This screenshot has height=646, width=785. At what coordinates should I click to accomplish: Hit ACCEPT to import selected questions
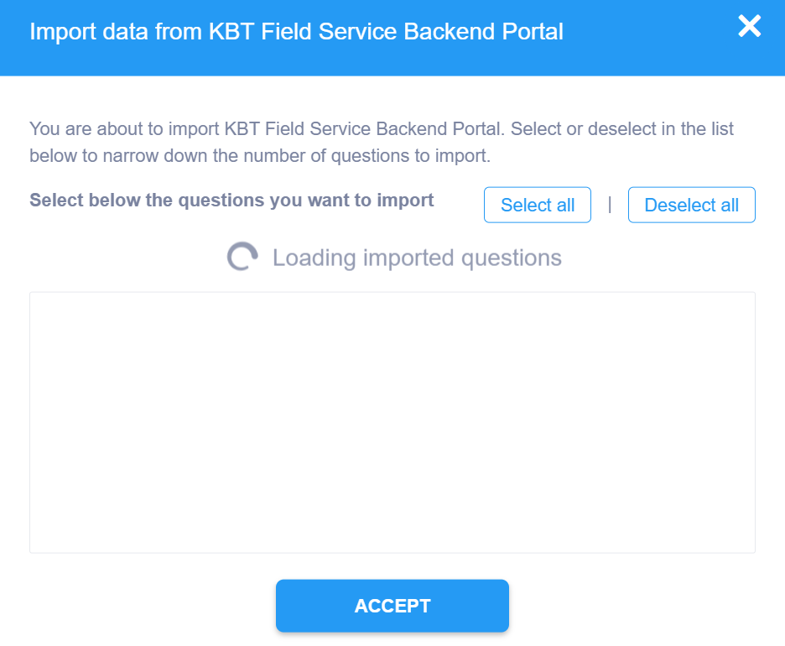point(392,606)
